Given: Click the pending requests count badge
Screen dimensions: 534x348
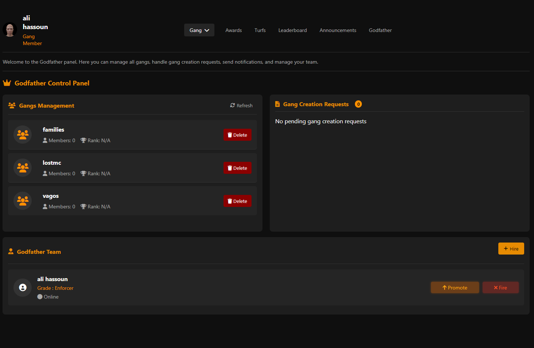Looking at the screenshot, I should [x=358, y=104].
